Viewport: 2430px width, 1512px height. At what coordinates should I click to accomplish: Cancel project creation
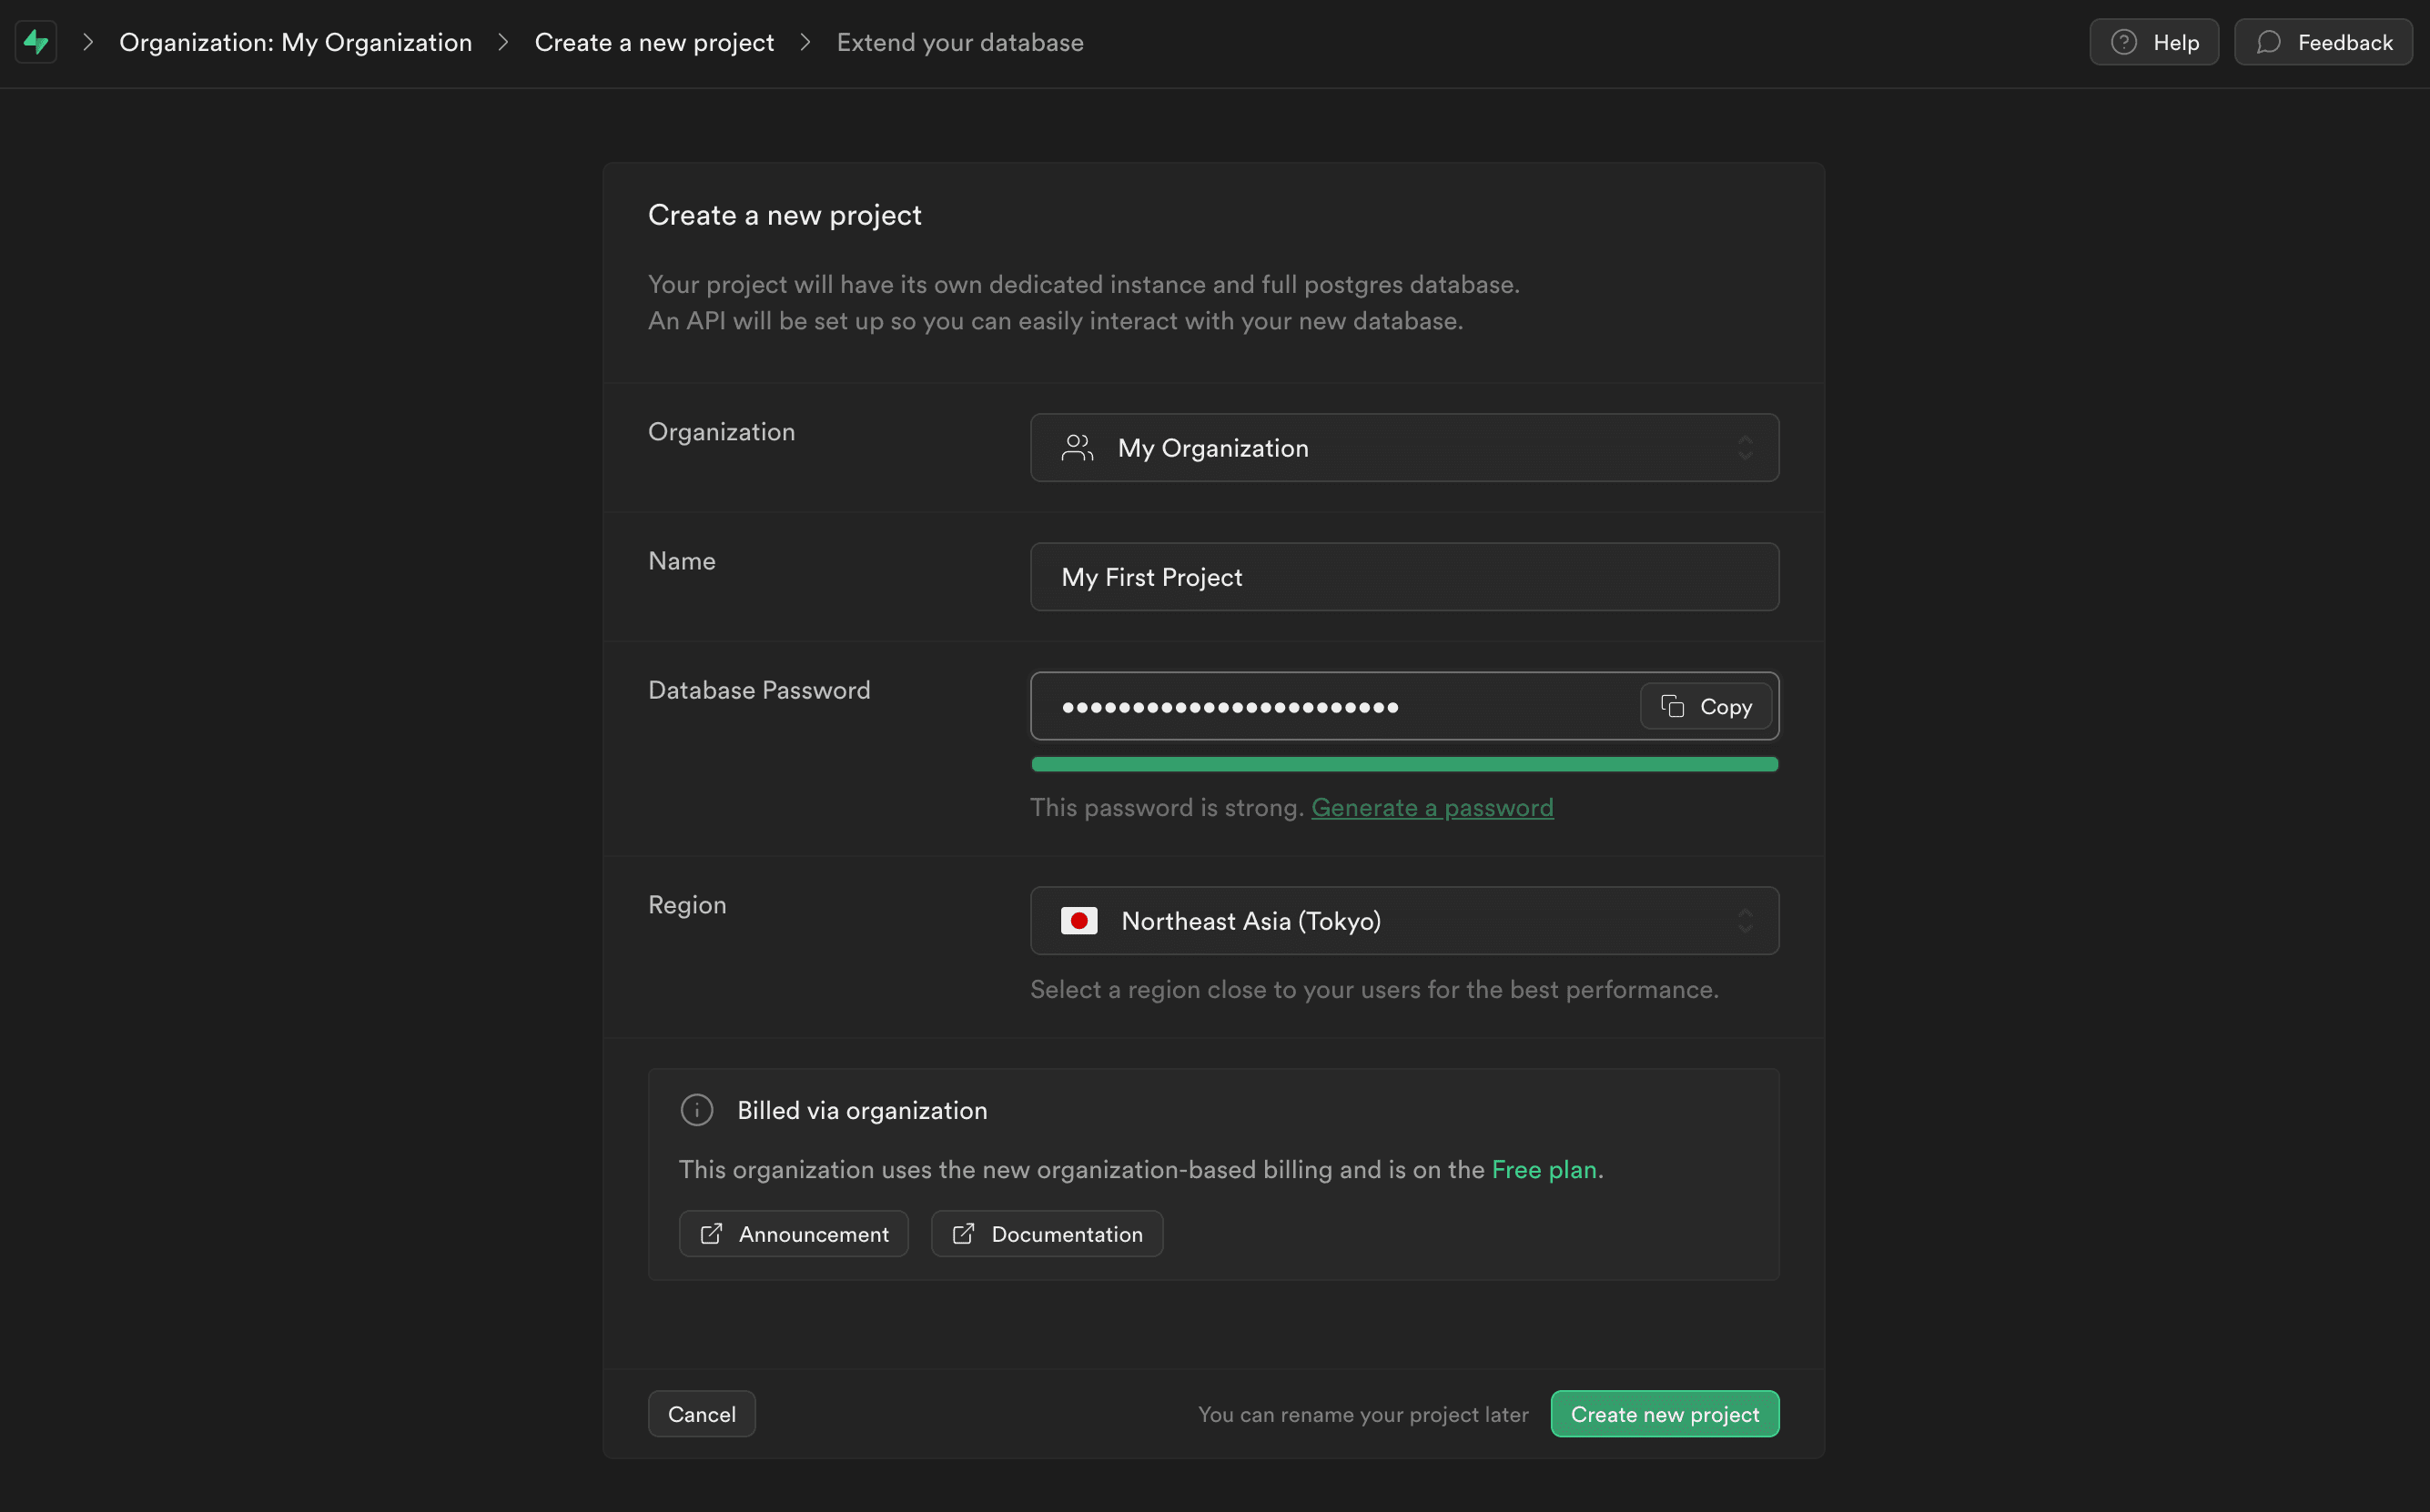(702, 1414)
